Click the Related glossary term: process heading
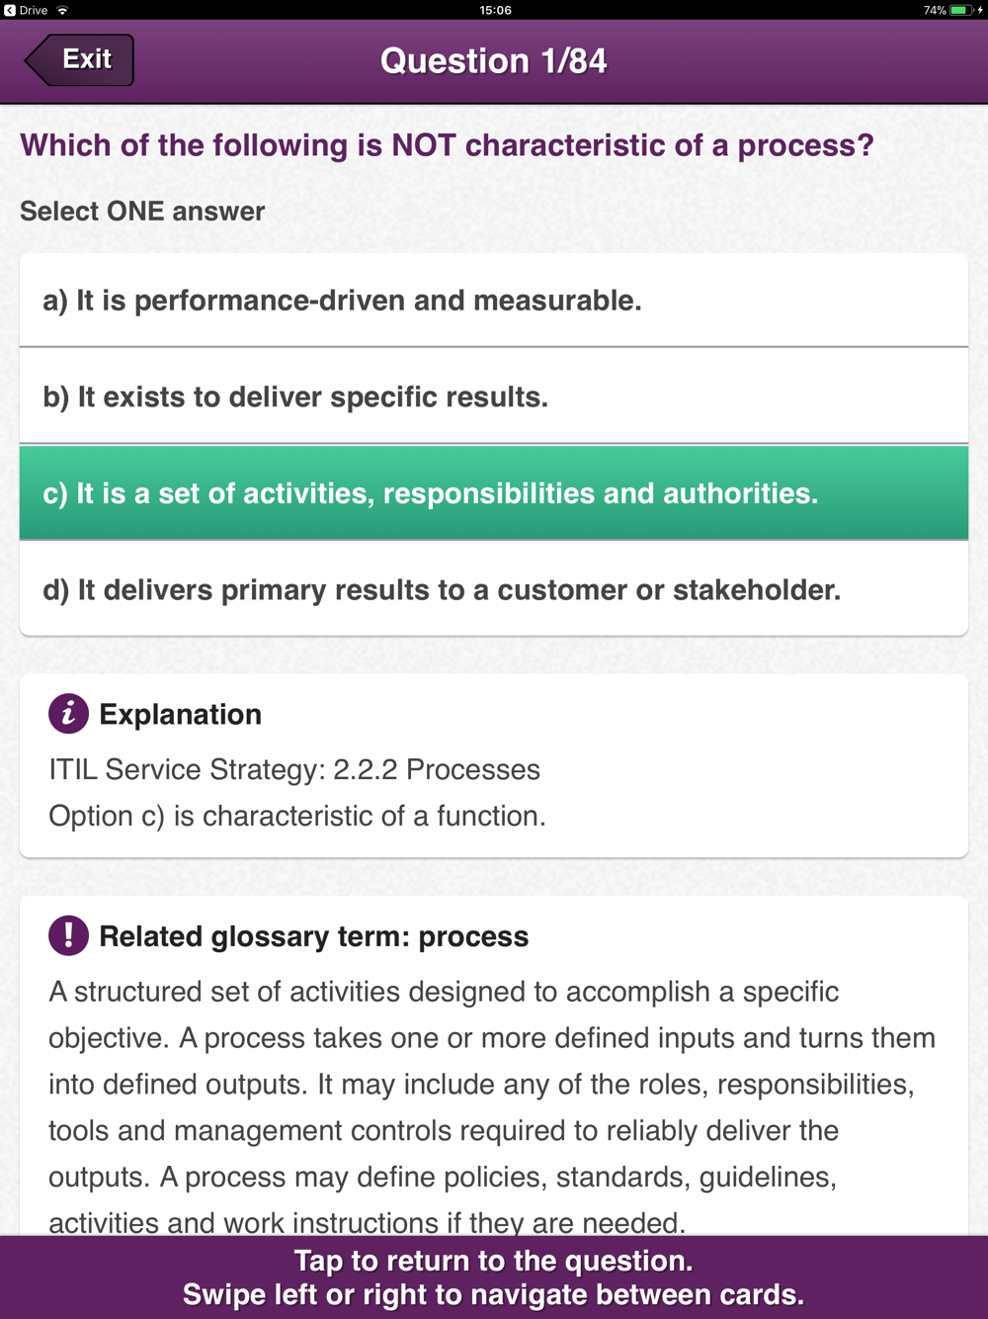Screen dimensions: 988x1319 coord(314,936)
